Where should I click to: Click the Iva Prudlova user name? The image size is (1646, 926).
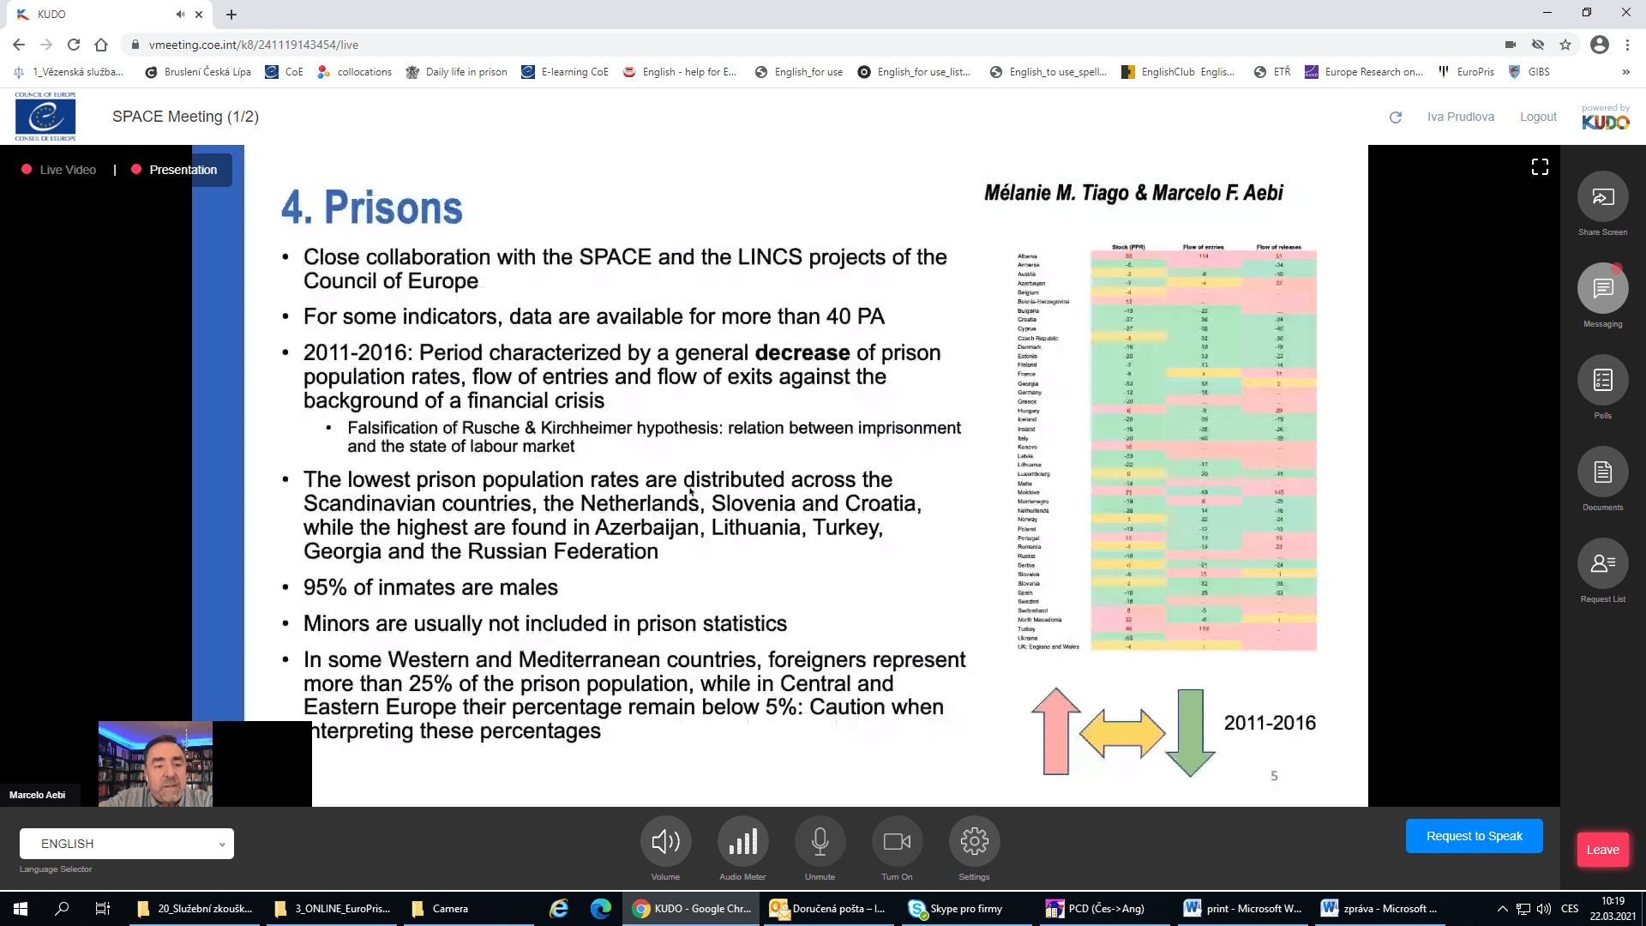pyautogui.click(x=1460, y=117)
